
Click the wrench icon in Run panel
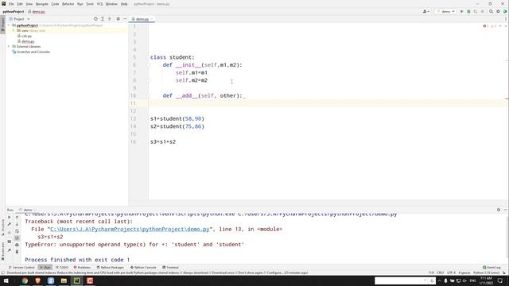click(9, 224)
